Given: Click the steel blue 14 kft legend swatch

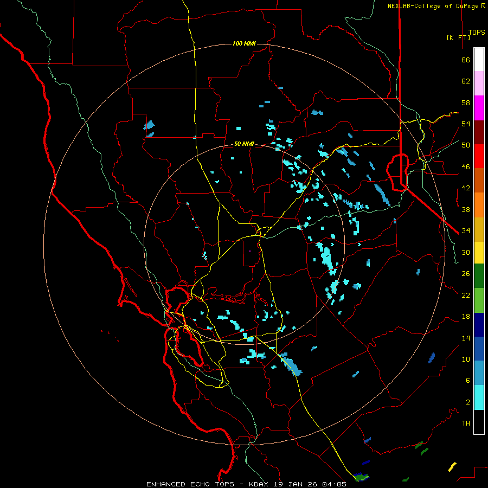Looking at the screenshot, I should pos(479,373).
